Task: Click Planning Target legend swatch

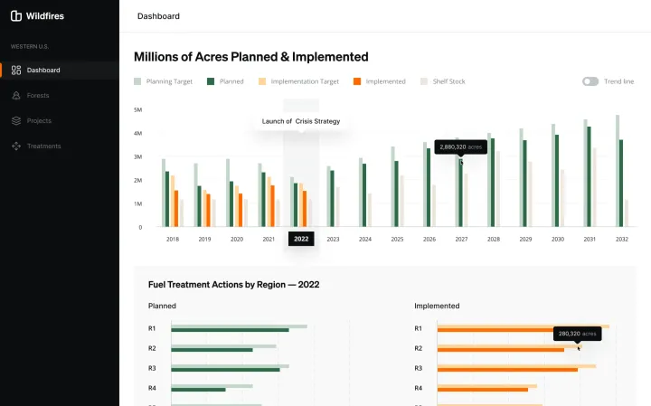Action: pyautogui.click(x=137, y=81)
